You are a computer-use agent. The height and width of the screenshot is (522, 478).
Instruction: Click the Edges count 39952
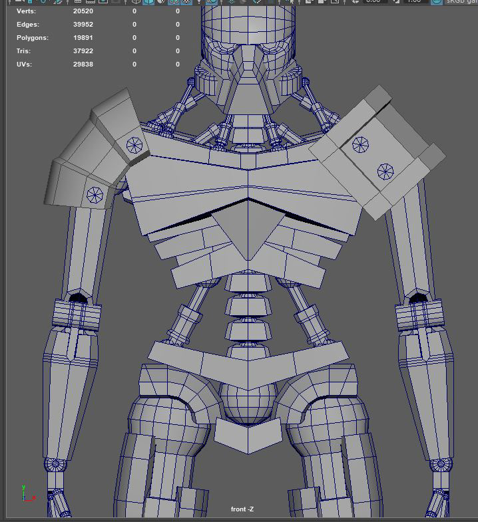point(83,25)
